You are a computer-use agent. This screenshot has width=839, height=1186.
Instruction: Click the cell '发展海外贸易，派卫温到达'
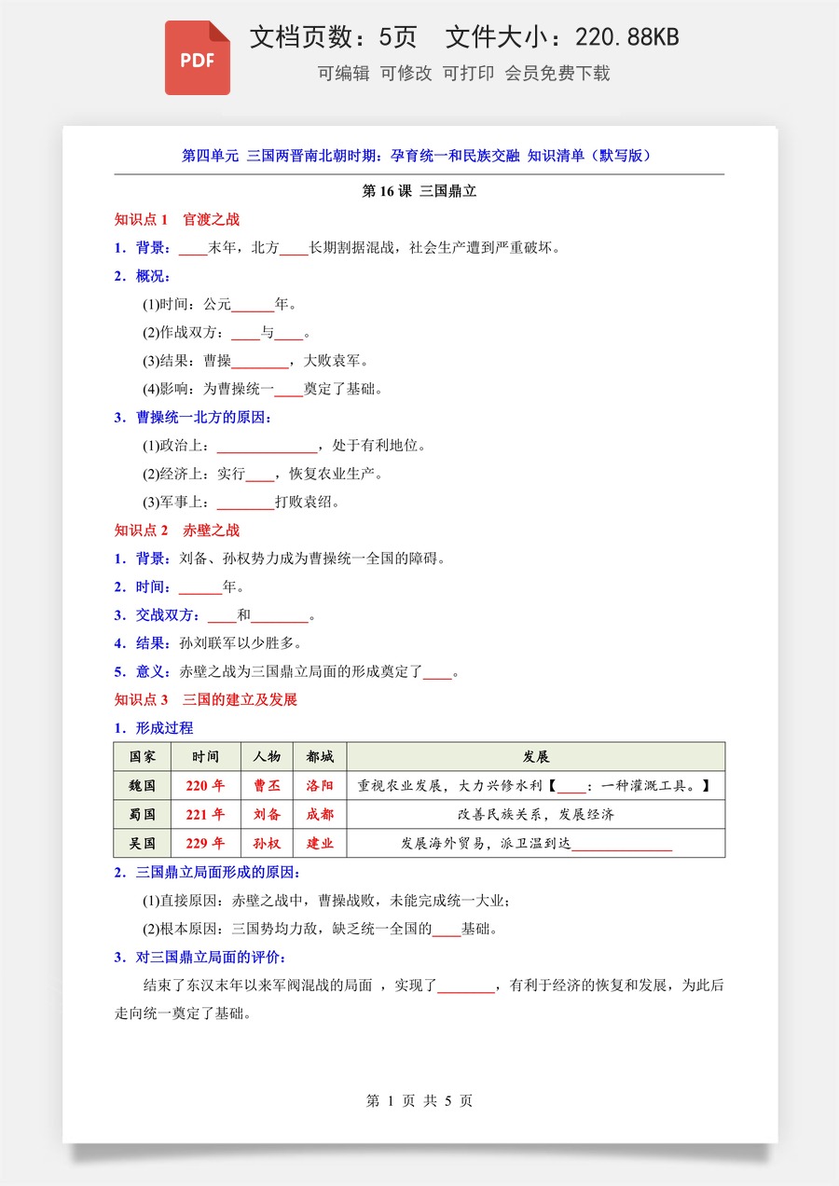pyautogui.click(x=536, y=844)
